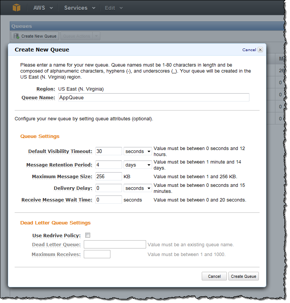
Task: Open the Edit menu in header
Action: coord(113,8)
